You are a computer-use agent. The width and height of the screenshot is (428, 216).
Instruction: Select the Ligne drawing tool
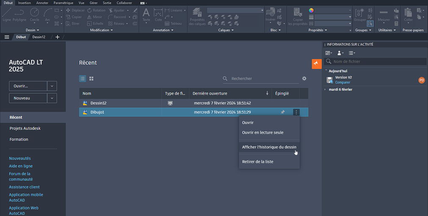click(6, 14)
